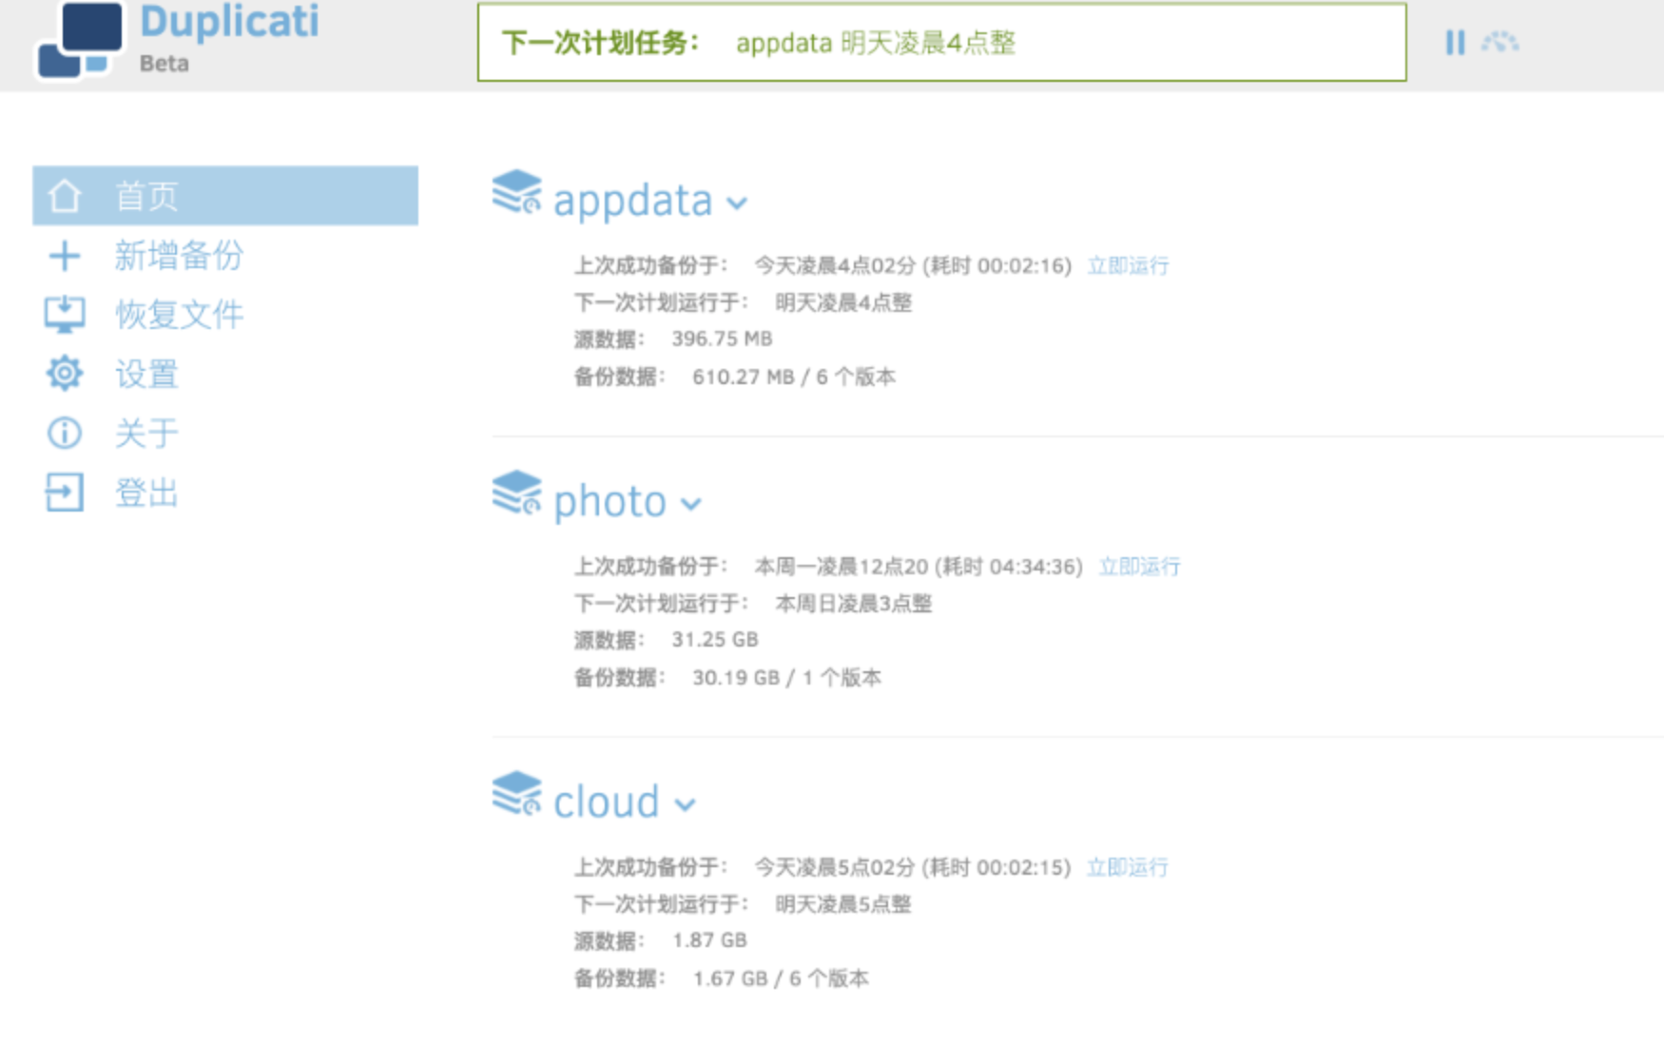Click the appdata backup stack icon
The image size is (1664, 1044).
[517, 192]
